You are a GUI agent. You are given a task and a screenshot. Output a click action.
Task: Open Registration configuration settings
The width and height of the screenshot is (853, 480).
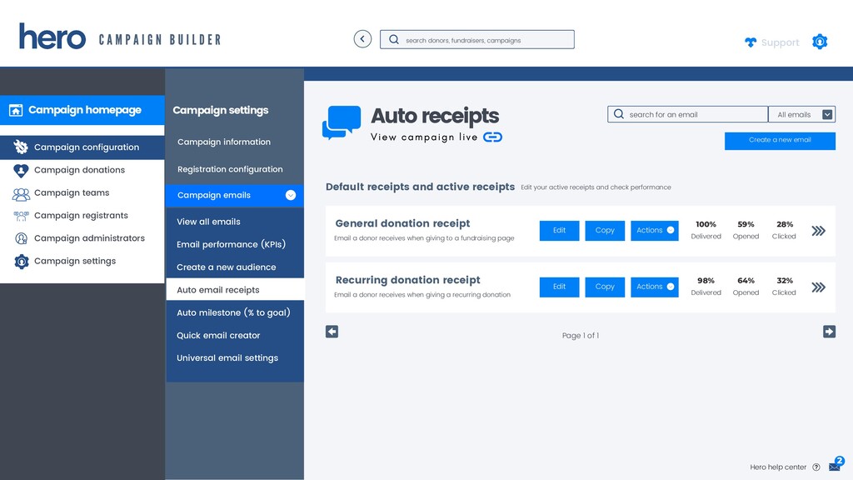click(230, 169)
